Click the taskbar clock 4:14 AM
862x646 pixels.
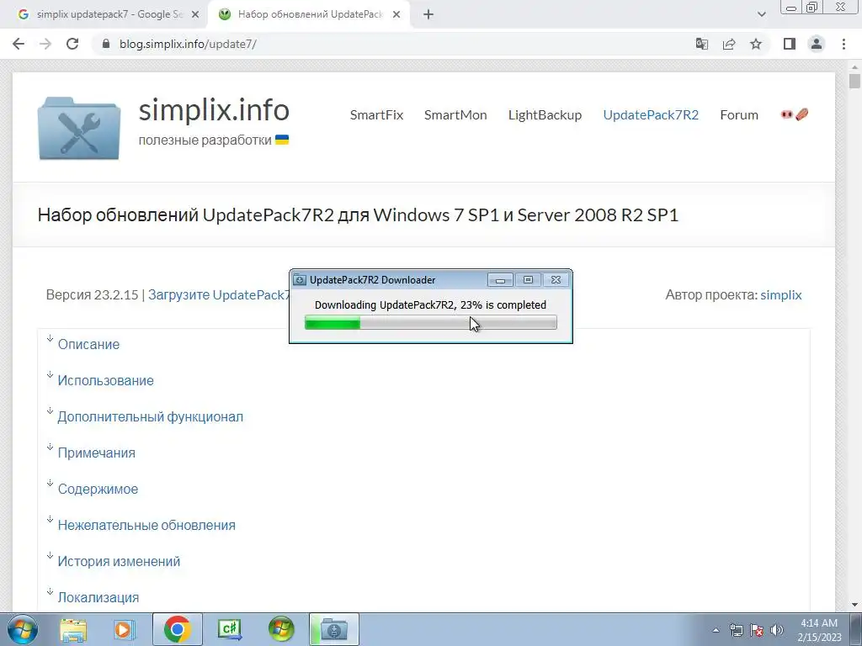pyautogui.click(x=819, y=623)
